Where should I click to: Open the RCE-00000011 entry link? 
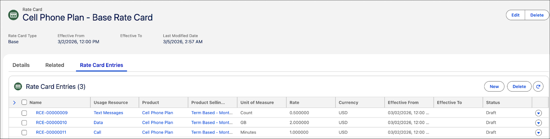[x=51, y=132]
